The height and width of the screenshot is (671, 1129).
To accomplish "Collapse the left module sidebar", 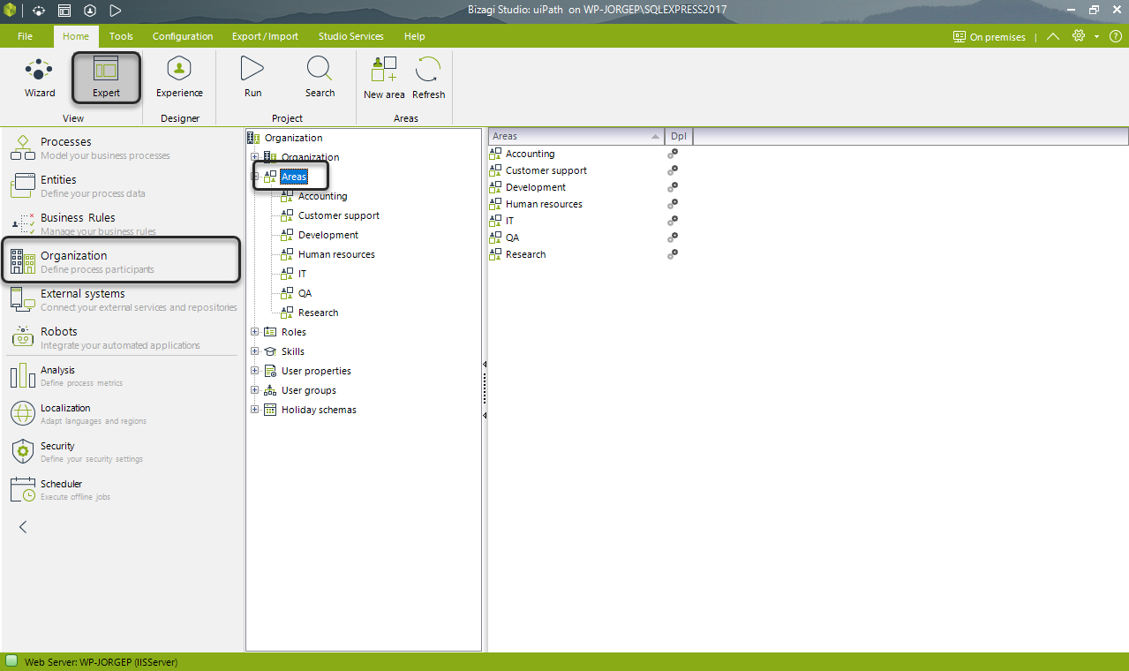I will pos(23,527).
